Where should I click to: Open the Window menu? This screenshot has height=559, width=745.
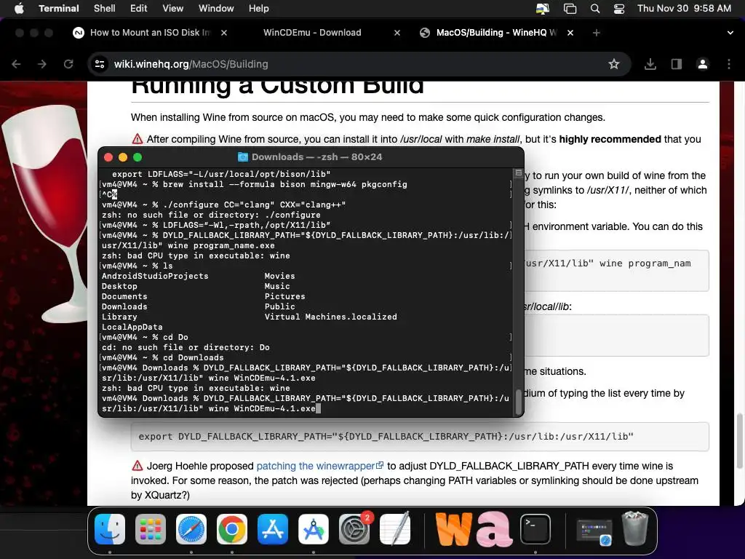click(x=215, y=9)
